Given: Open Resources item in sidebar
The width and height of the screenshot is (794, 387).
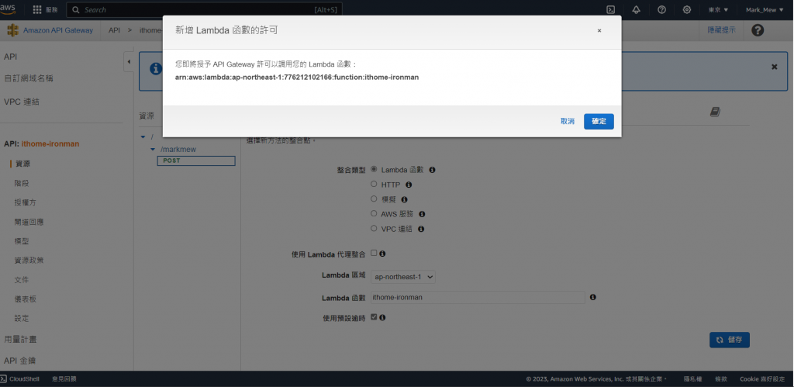Looking at the screenshot, I should pos(22,164).
